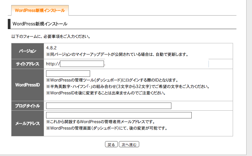This screenshot has width=252, height=156.
Task: Click the note about マイナーアップデート auto update
Action: point(117,54)
